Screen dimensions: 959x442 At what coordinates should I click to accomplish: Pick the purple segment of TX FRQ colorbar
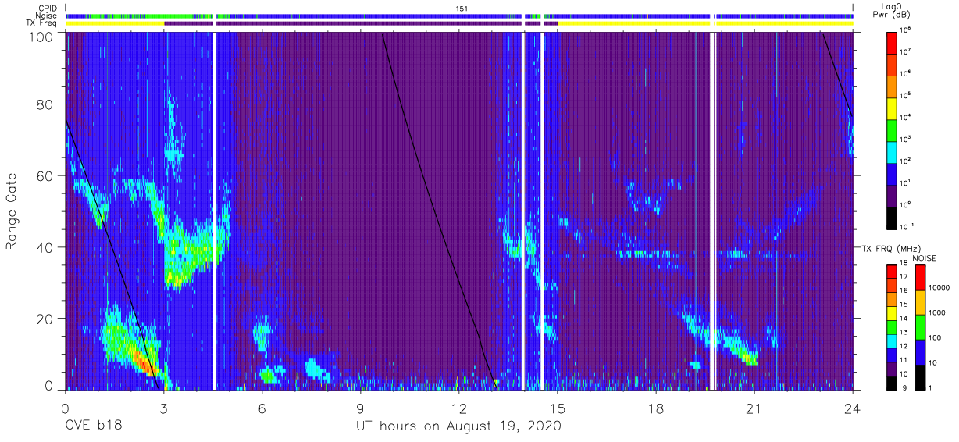891,367
